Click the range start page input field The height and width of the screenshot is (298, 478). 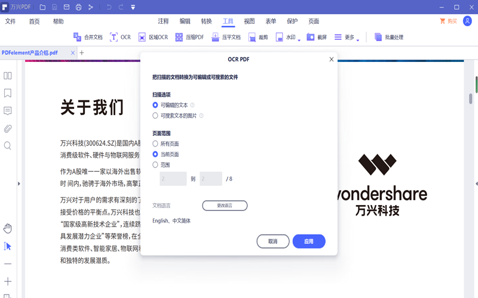pyautogui.click(x=173, y=179)
